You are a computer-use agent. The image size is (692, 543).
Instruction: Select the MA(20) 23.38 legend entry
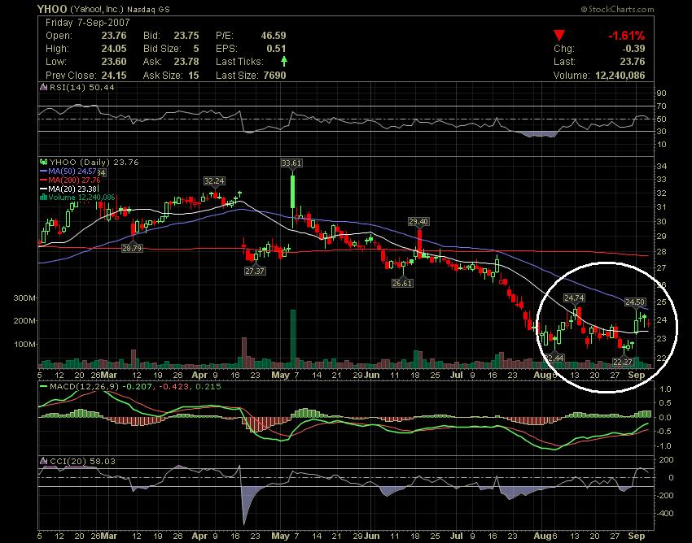pyautogui.click(x=68, y=189)
